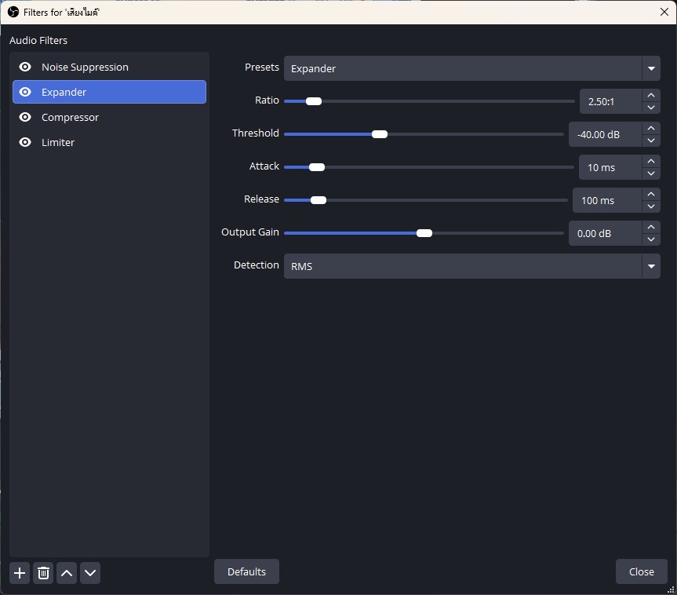Click the Threshold slider handle
677x595 pixels.
[380, 134]
